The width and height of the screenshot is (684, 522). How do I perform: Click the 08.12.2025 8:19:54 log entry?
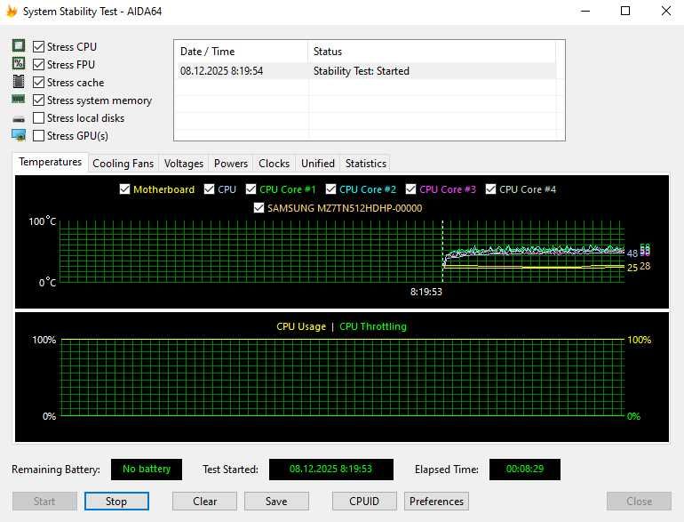[221, 71]
